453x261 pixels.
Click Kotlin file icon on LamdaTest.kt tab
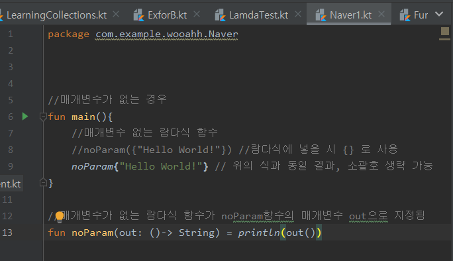pos(220,15)
